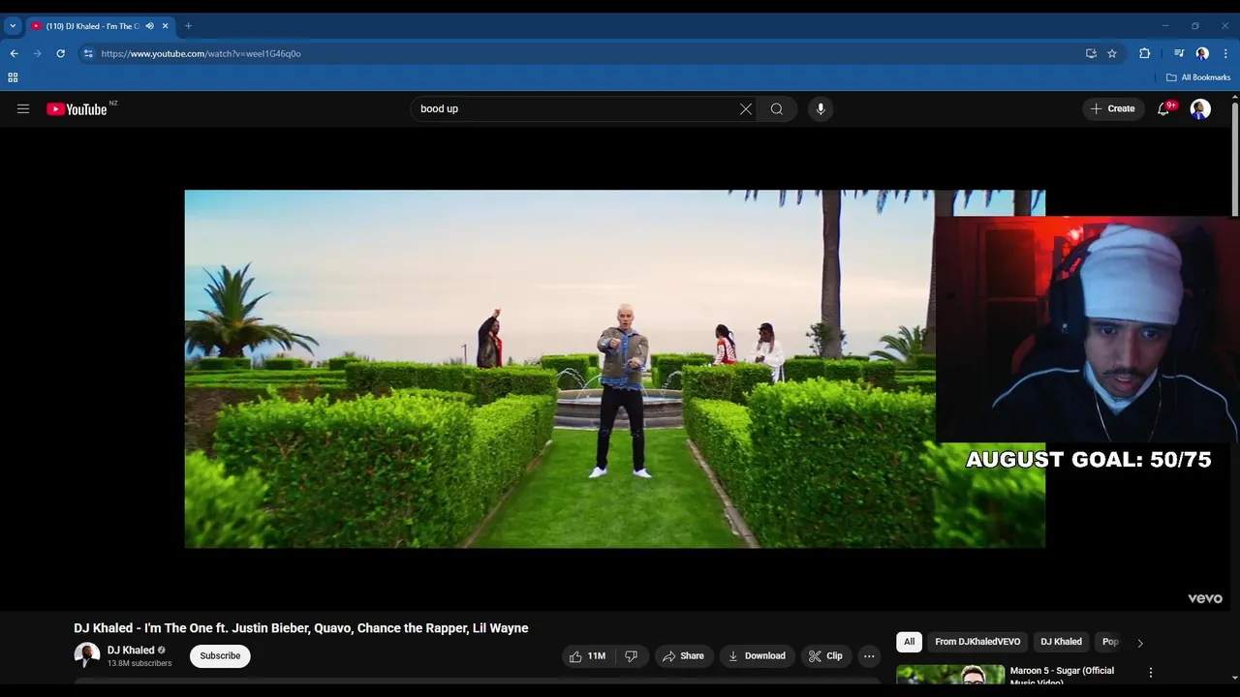Go back in browser history

click(14, 53)
